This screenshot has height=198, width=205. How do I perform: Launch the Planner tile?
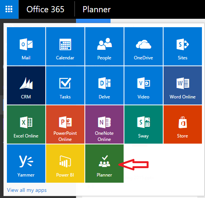click(x=104, y=164)
